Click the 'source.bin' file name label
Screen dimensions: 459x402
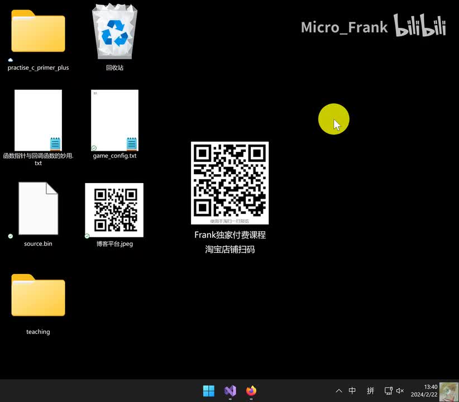point(38,243)
